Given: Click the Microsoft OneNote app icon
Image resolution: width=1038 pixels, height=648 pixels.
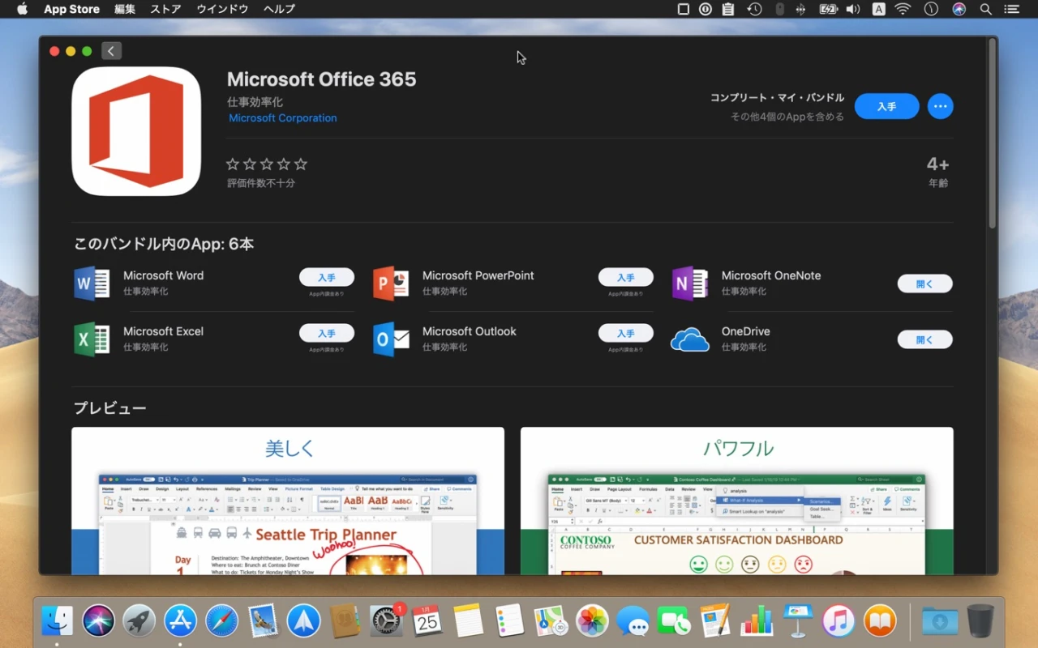Looking at the screenshot, I should tap(689, 283).
